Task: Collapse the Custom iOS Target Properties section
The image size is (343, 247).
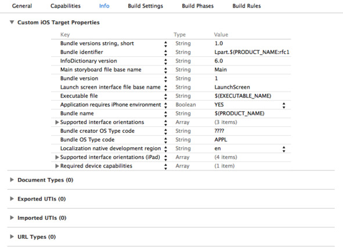Action: coord(12,22)
